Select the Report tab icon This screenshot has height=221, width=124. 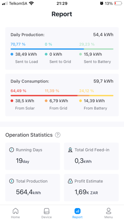tap(77, 211)
